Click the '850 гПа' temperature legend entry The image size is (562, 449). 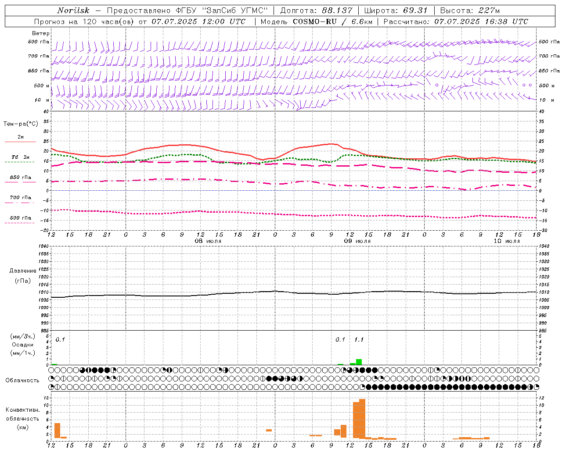click(x=21, y=178)
